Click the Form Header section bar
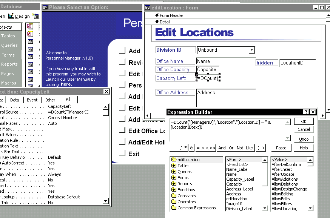The width and height of the screenshot is (330, 218). click(x=235, y=15)
